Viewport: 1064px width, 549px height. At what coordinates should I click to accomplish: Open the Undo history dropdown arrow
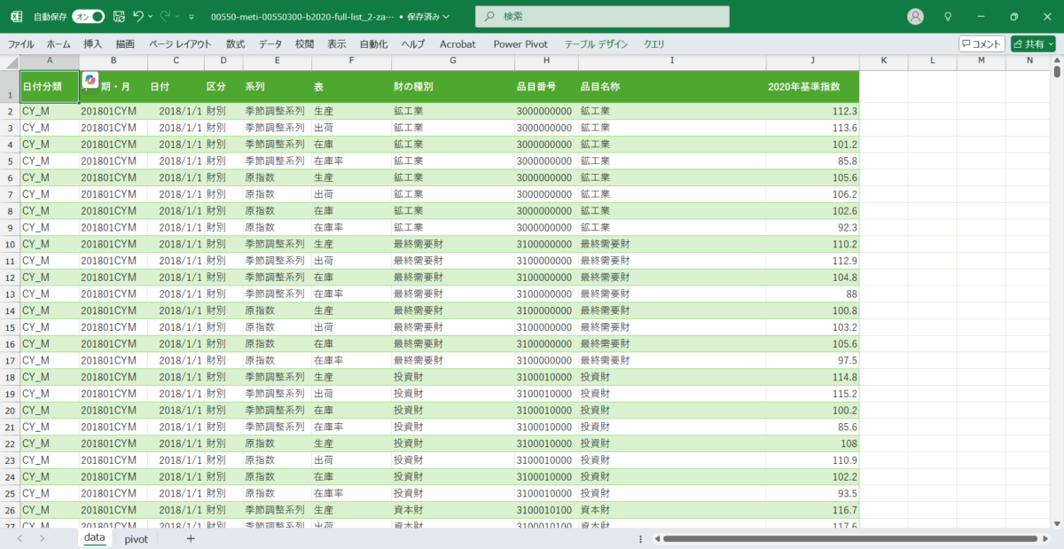click(x=151, y=17)
